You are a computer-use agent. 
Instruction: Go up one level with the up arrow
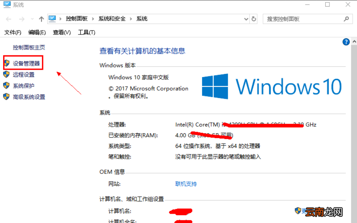pyautogui.click(x=41, y=19)
